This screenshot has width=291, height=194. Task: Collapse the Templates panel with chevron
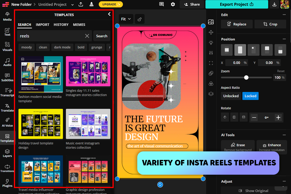coord(109,14)
